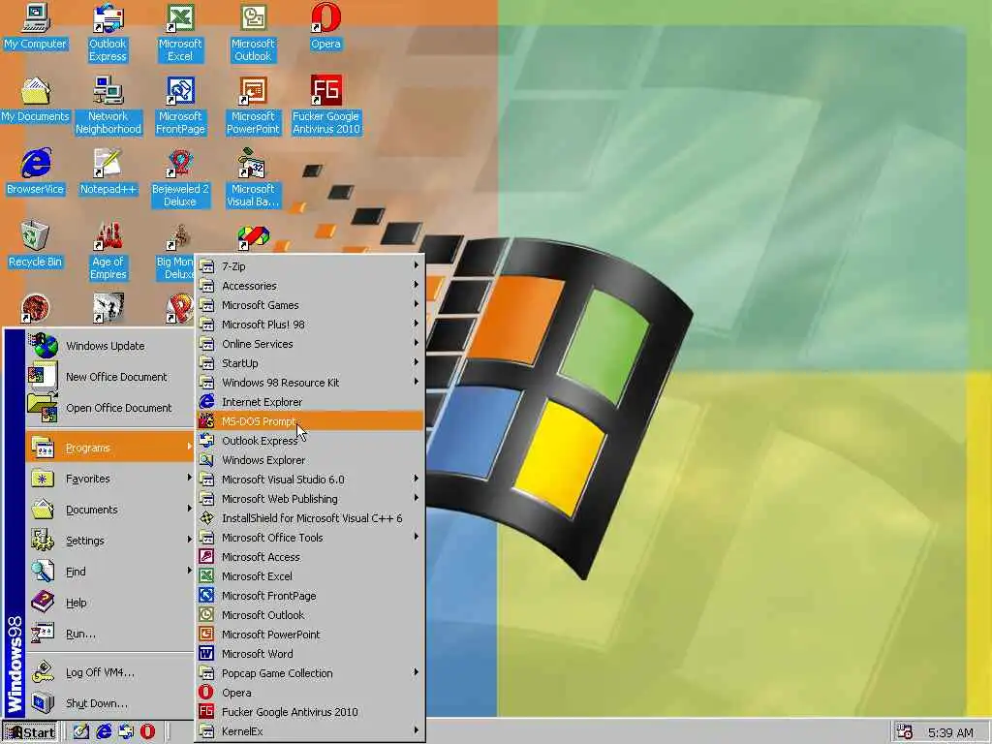This screenshot has height=744, width=992.
Task: Click the clock showing 5:39 AM
Action: (950, 732)
